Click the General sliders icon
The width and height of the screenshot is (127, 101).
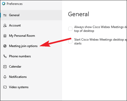(x=5, y=15)
